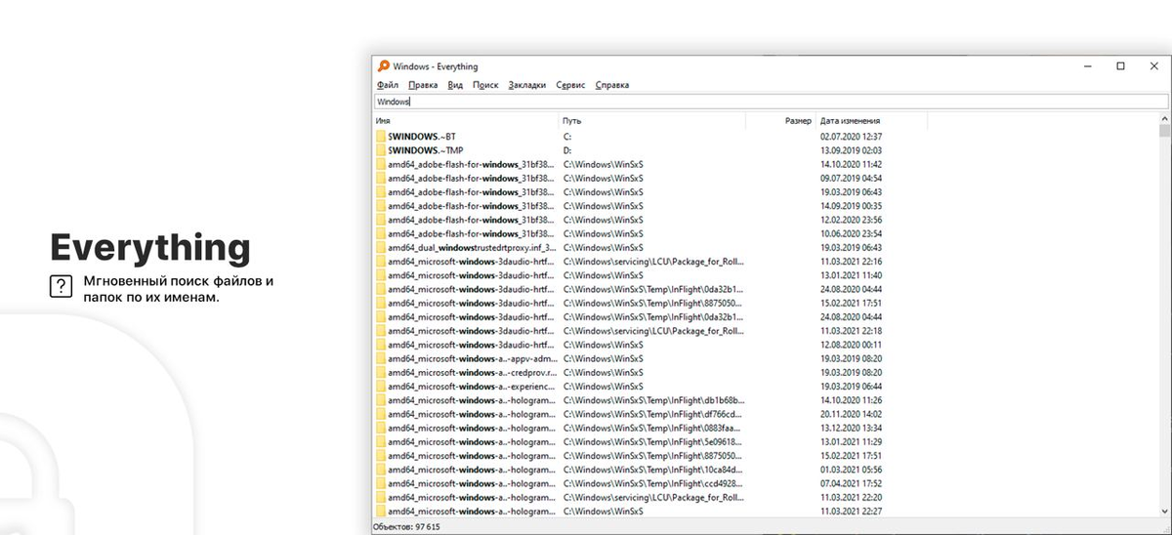Click folder icon of the appv-adm row
This screenshot has width=1172, height=535.
(x=381, y=358)
